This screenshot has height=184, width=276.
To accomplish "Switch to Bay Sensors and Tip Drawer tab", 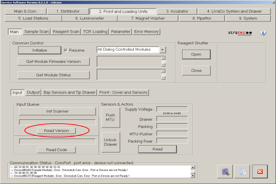I will point(69,92).
